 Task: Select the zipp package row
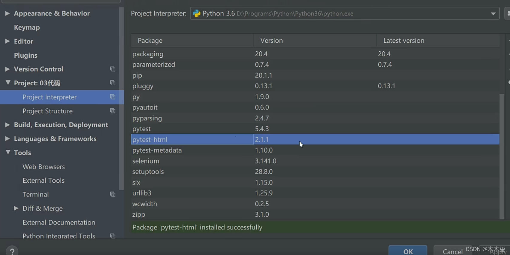[315, 214]
